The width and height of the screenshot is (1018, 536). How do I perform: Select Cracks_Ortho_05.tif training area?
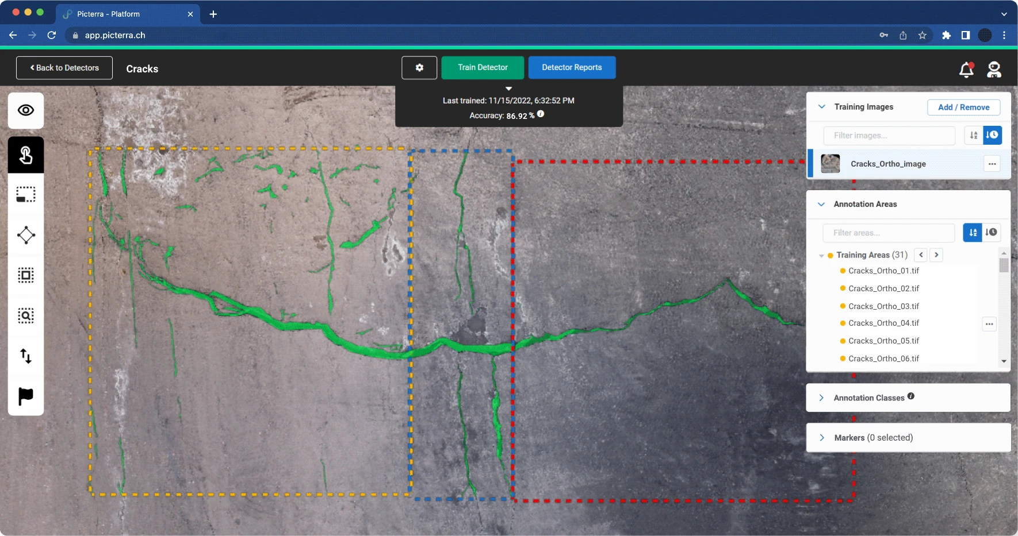883,341
